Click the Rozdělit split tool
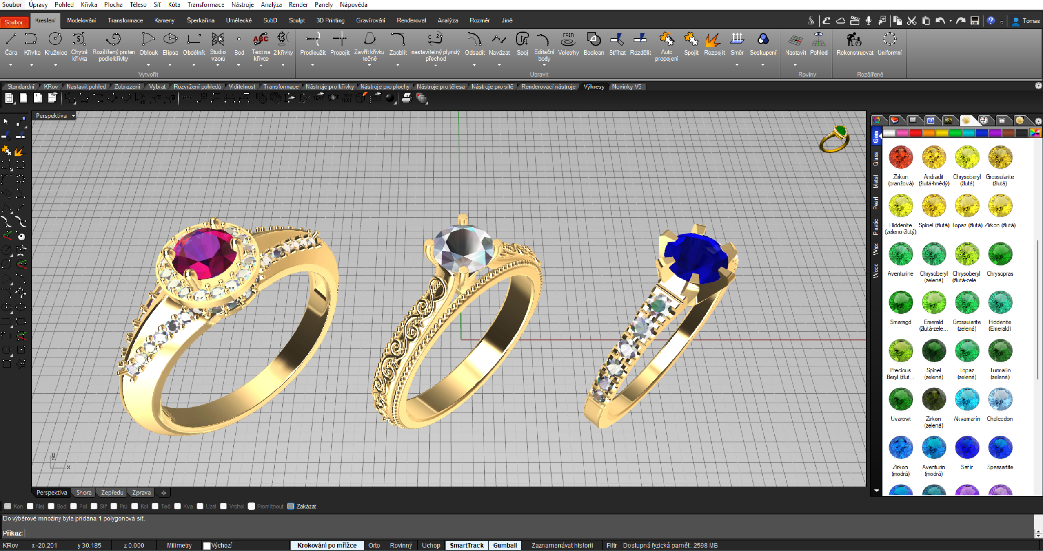This screenshot has width=1043, height=551. tap(640, 44)
